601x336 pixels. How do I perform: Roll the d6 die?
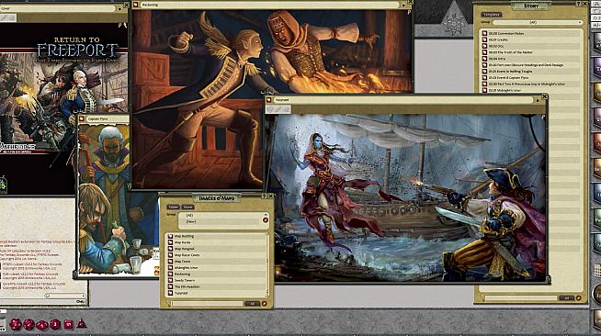click(x=68, y=324)
